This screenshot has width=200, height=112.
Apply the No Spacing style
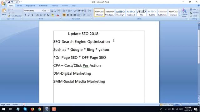click(x=110, y=12)
